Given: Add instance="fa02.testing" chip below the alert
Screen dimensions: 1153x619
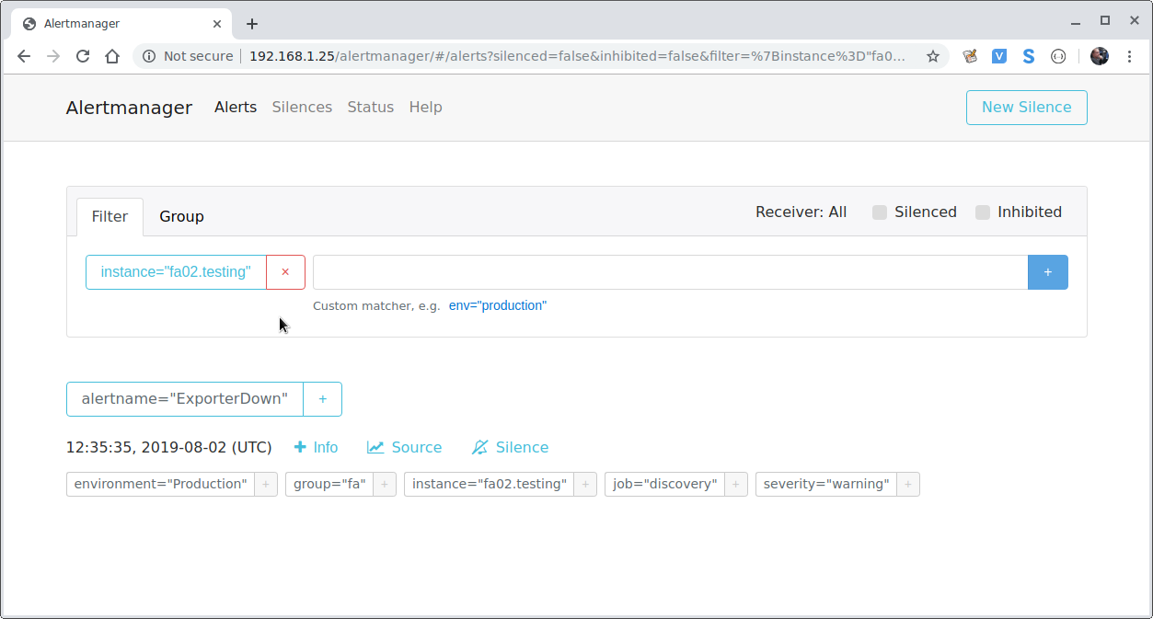Looking at the screenshot, I should [585, 484].
